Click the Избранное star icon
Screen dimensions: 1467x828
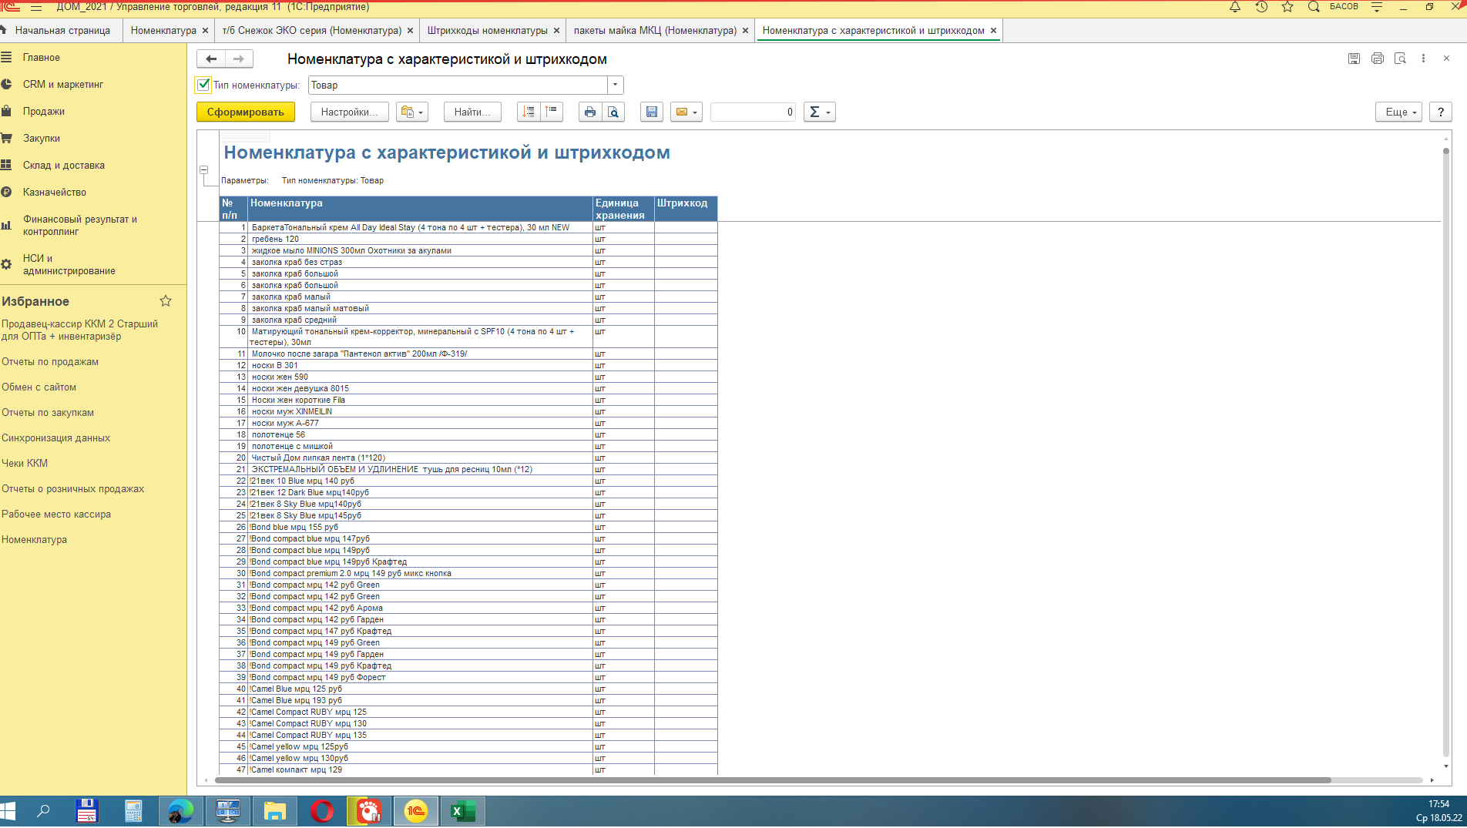[x=165, y=301]
